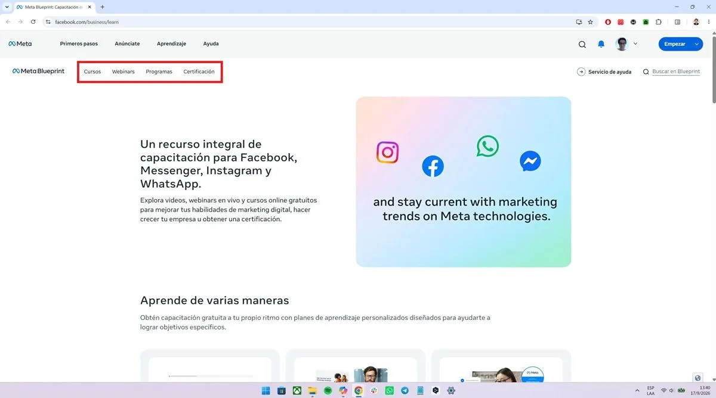Click the Messenger logo in the banner

530,161
